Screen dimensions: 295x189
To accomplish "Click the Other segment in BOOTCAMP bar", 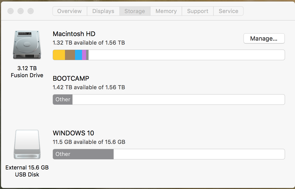I will (x=63, y=100).
